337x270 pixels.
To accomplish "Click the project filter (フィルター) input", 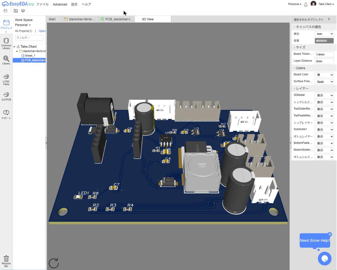I will coord(29,38).
